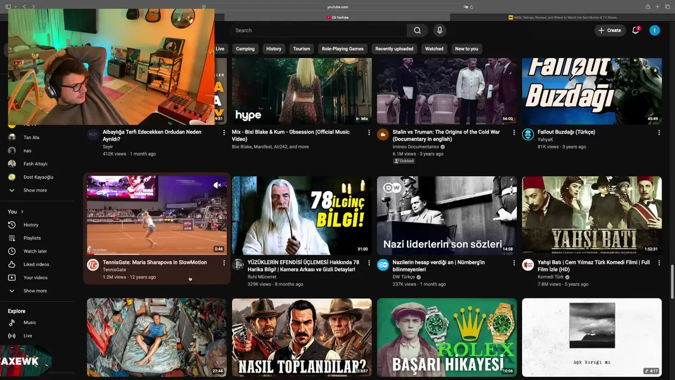Open Komedi Türk channel avatar
The image size is (675, 380).
528,265
